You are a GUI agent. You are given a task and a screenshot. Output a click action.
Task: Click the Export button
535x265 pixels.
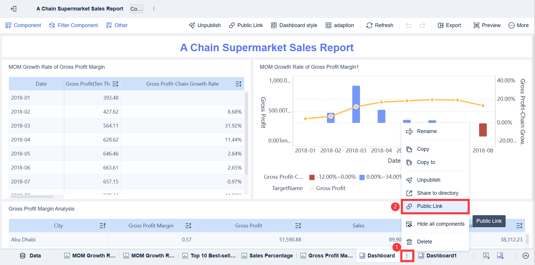[449, 25]
